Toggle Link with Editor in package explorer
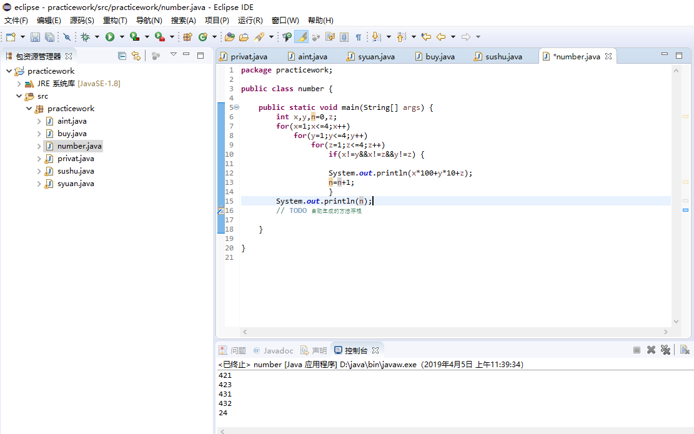Screen dimensions: 694x434 click(136, 56)
